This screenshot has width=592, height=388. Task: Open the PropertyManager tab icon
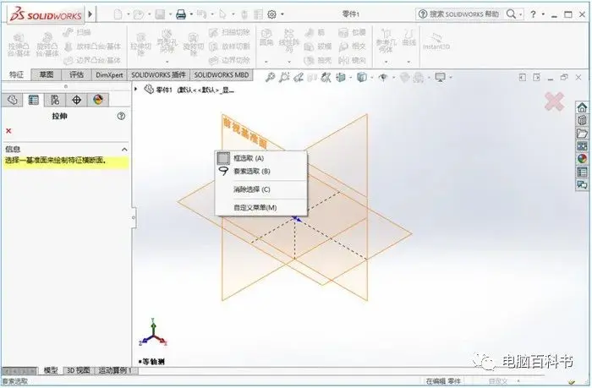(34, 100)
